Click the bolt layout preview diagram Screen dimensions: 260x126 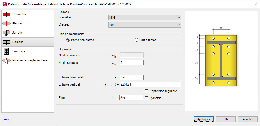(221, 61)
